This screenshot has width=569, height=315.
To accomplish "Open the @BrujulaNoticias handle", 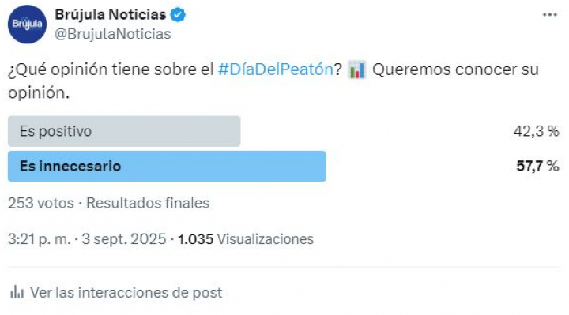I will 112,34.
